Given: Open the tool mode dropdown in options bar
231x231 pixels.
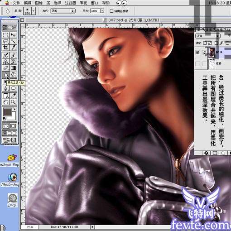Looking at the screenshot, I should click(x=63, y=11).
